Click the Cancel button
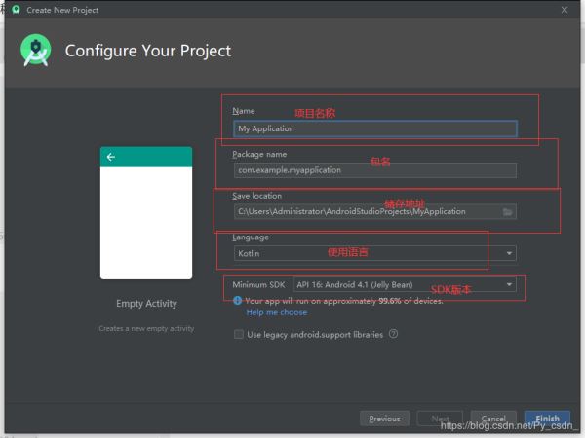585x438 pixels. tap(492, 419)
